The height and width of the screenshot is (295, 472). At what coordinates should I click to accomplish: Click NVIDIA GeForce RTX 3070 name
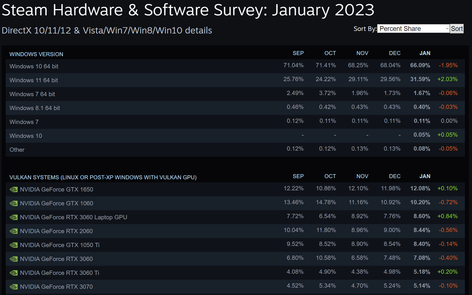56,287
